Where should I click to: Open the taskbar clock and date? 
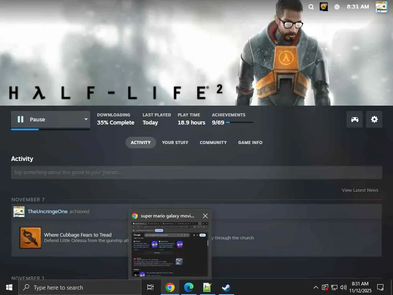[x=360, y=287]
